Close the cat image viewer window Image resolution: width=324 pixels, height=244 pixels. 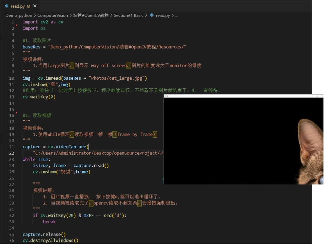click(x=322, y=96)
